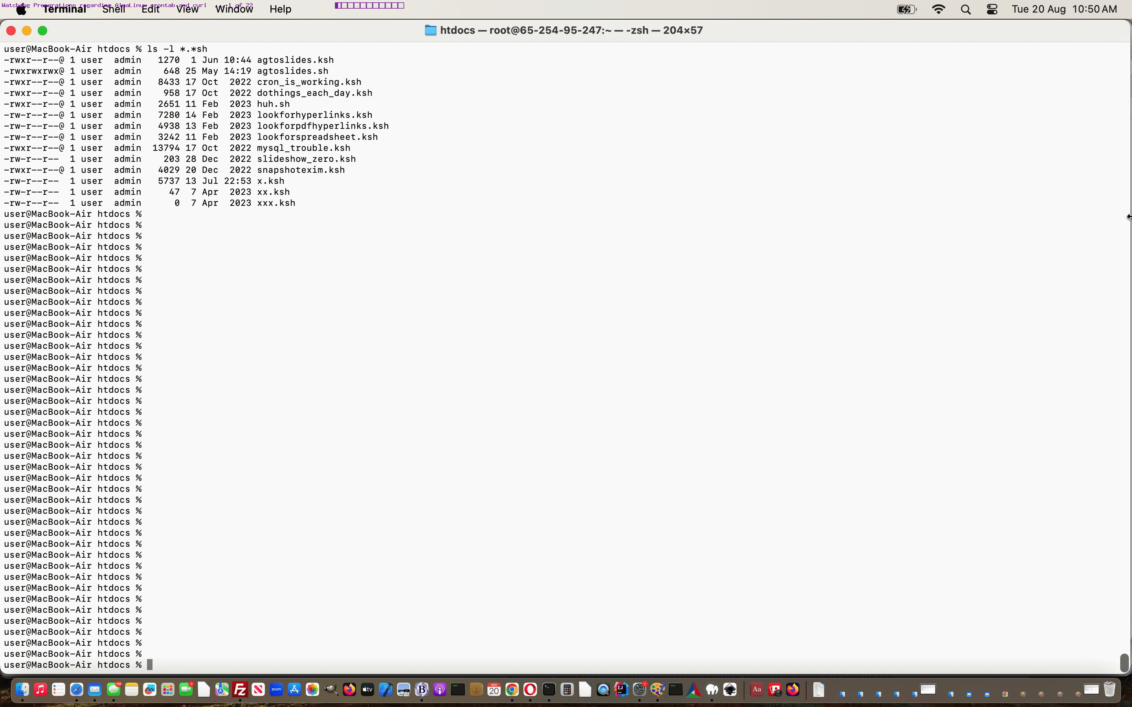The height and width of the screenshot is (707, 1132).
Task: Open Mail app in the Dock
Action: point(95,689)
